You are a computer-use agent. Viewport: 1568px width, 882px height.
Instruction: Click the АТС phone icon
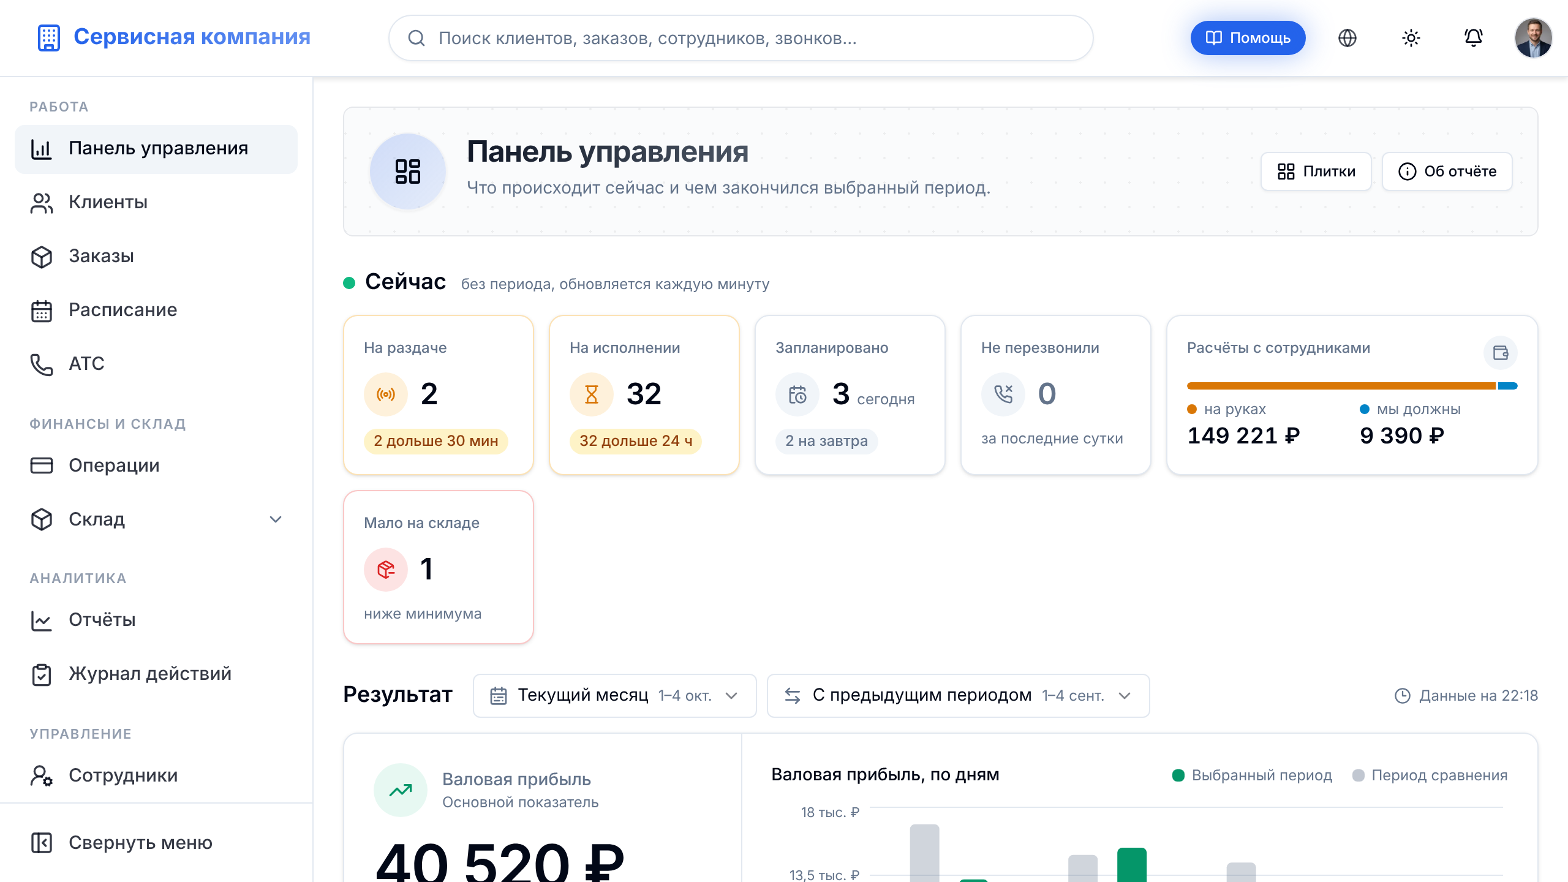[x=41, y=364]
